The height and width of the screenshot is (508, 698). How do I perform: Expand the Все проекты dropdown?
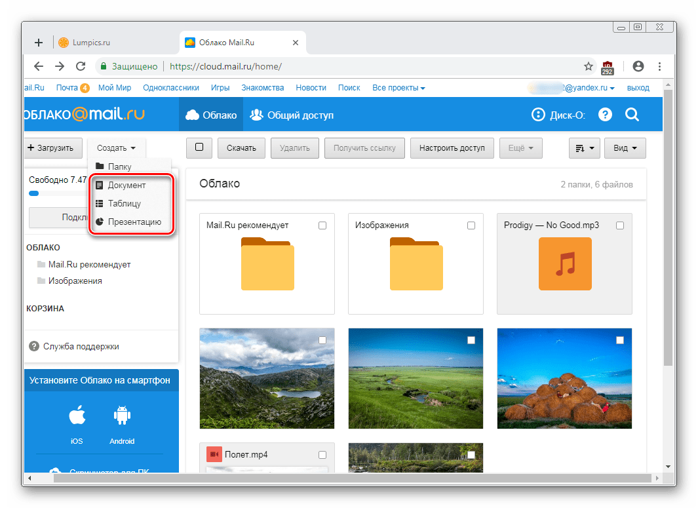(x=398, y=88)
